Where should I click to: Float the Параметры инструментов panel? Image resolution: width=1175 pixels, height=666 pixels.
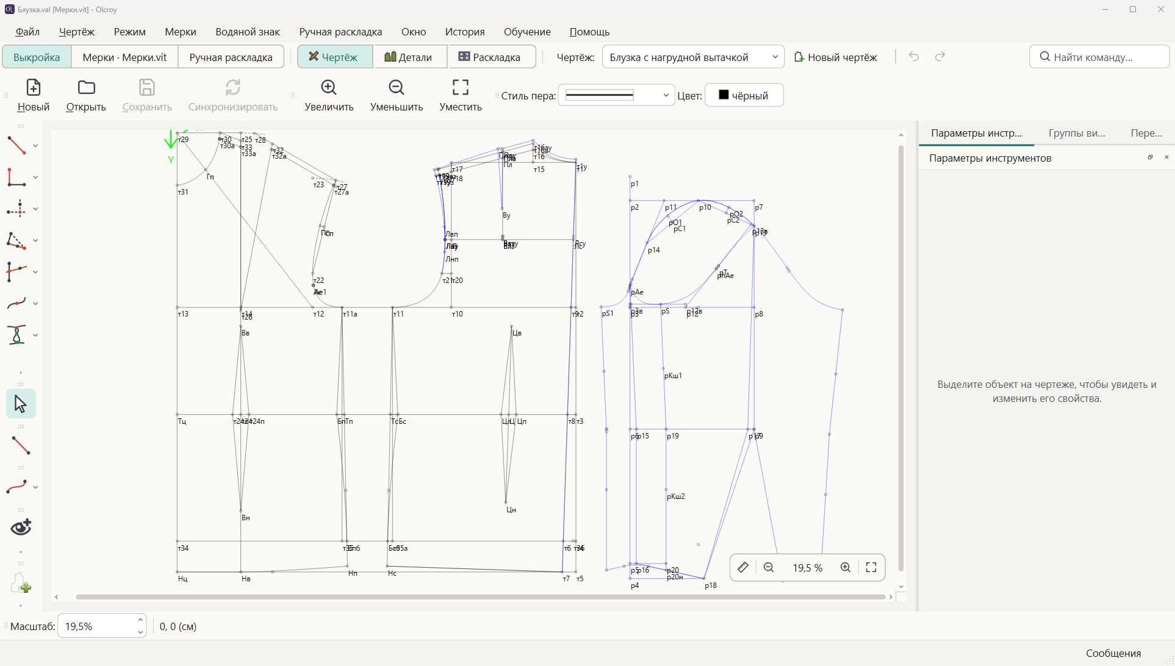[x=1150, y=157]
